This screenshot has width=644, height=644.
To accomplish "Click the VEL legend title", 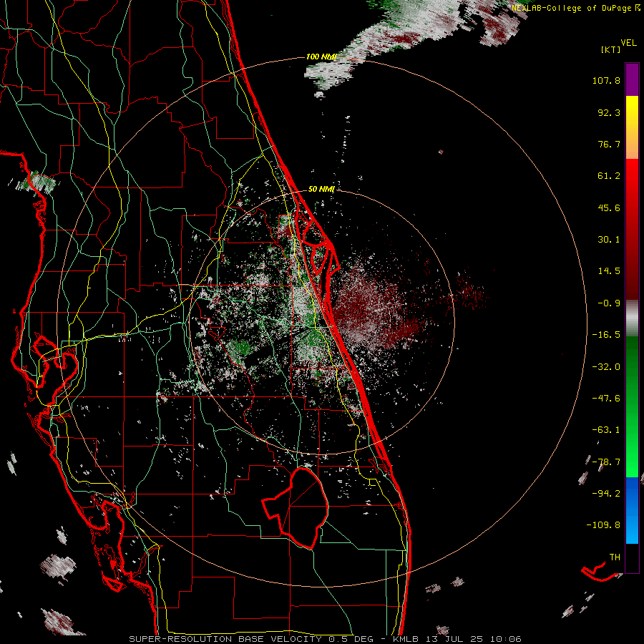I will (x=628, y=43).
